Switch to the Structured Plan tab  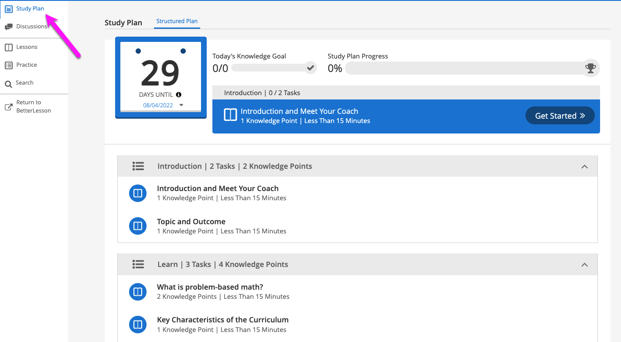(x=177, y=21)
